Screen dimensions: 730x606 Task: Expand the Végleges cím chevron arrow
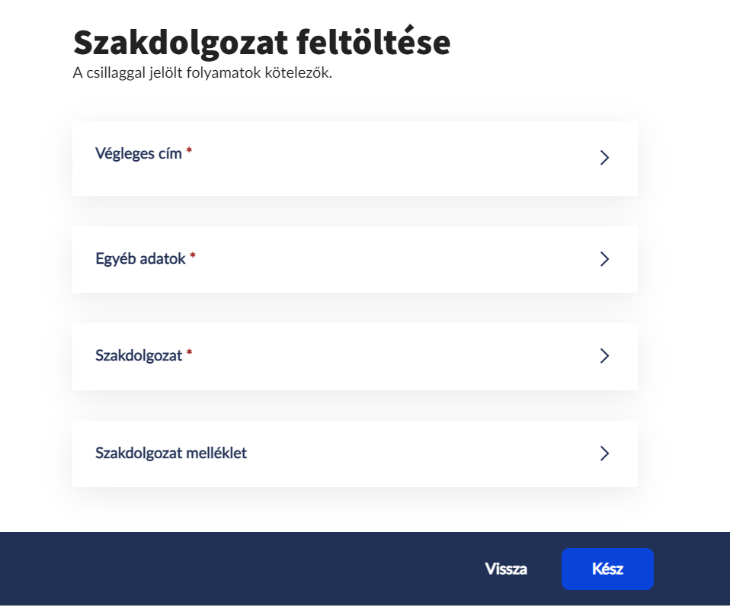[x=604, y=158]
